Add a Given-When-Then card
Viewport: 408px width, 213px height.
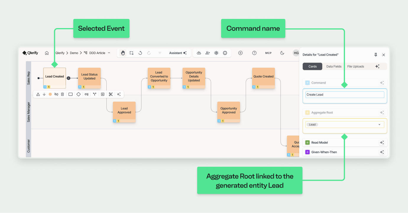click(307, 152)
